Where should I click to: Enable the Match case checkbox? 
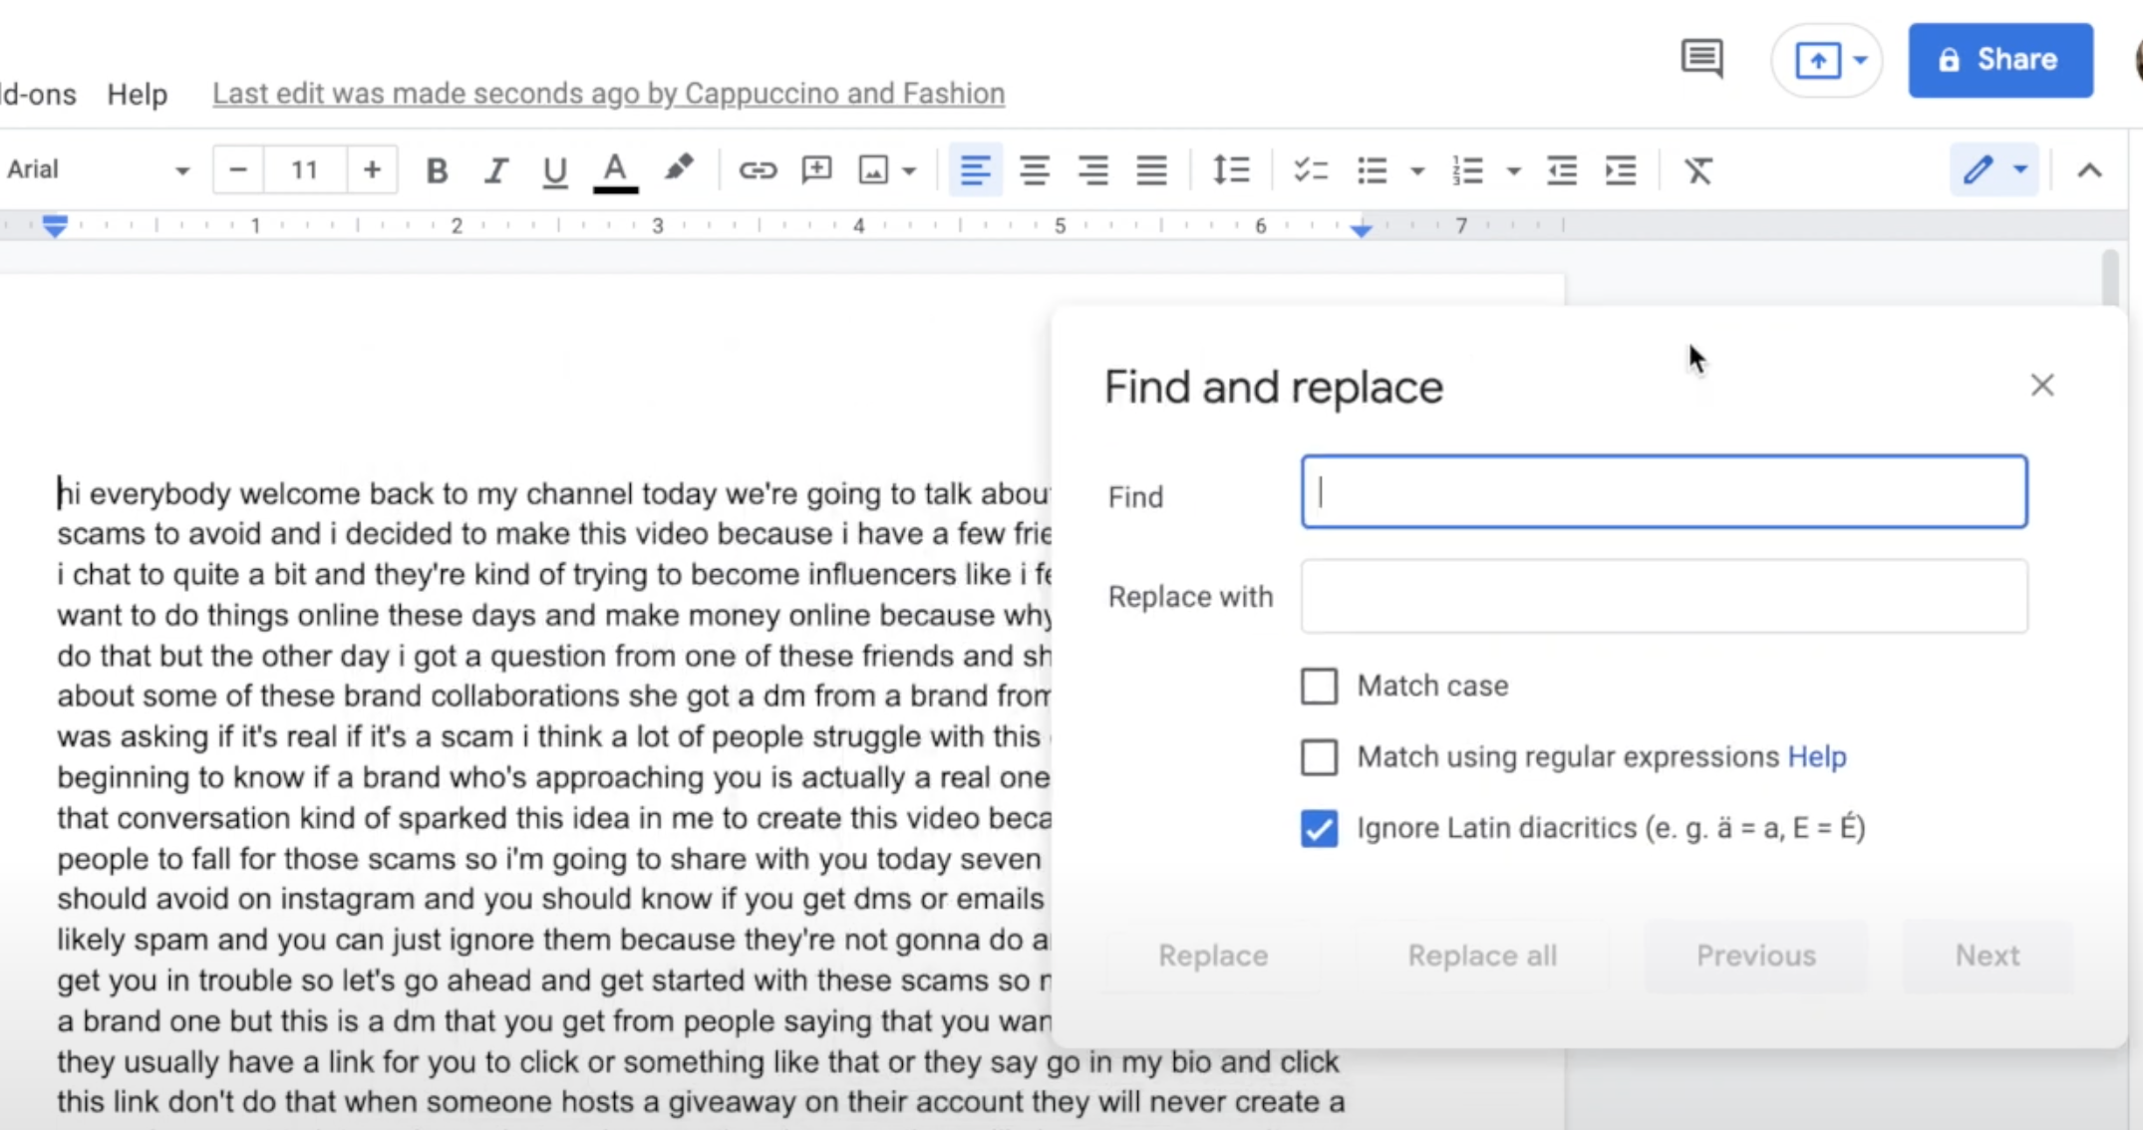(1319, 686)
